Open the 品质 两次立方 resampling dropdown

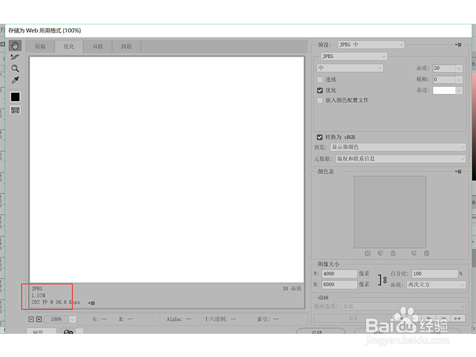(x=436, y=285)
